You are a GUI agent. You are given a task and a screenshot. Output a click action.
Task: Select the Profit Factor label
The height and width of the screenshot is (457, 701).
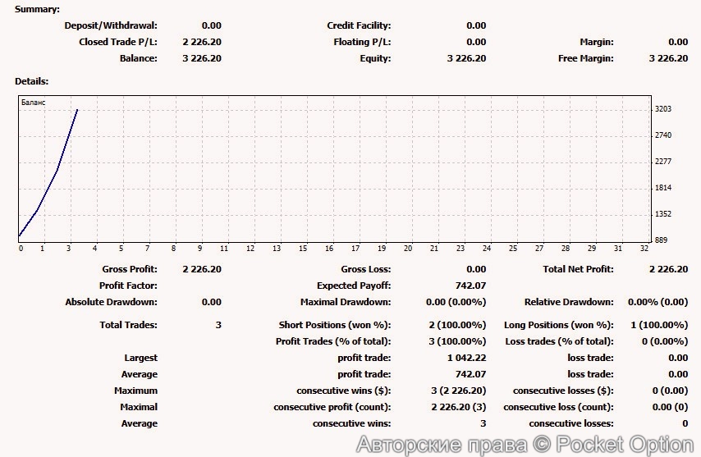tap(128, 286)
